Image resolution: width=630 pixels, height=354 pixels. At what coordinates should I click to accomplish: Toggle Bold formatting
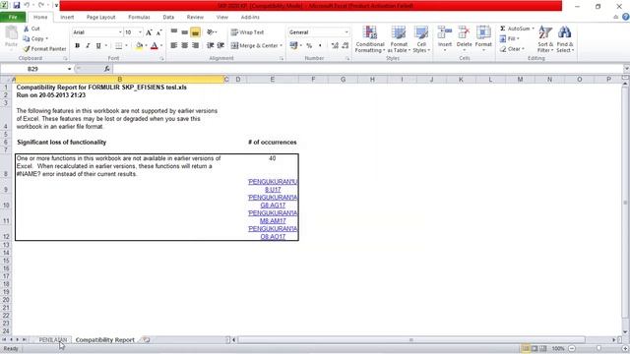(77, 46)
